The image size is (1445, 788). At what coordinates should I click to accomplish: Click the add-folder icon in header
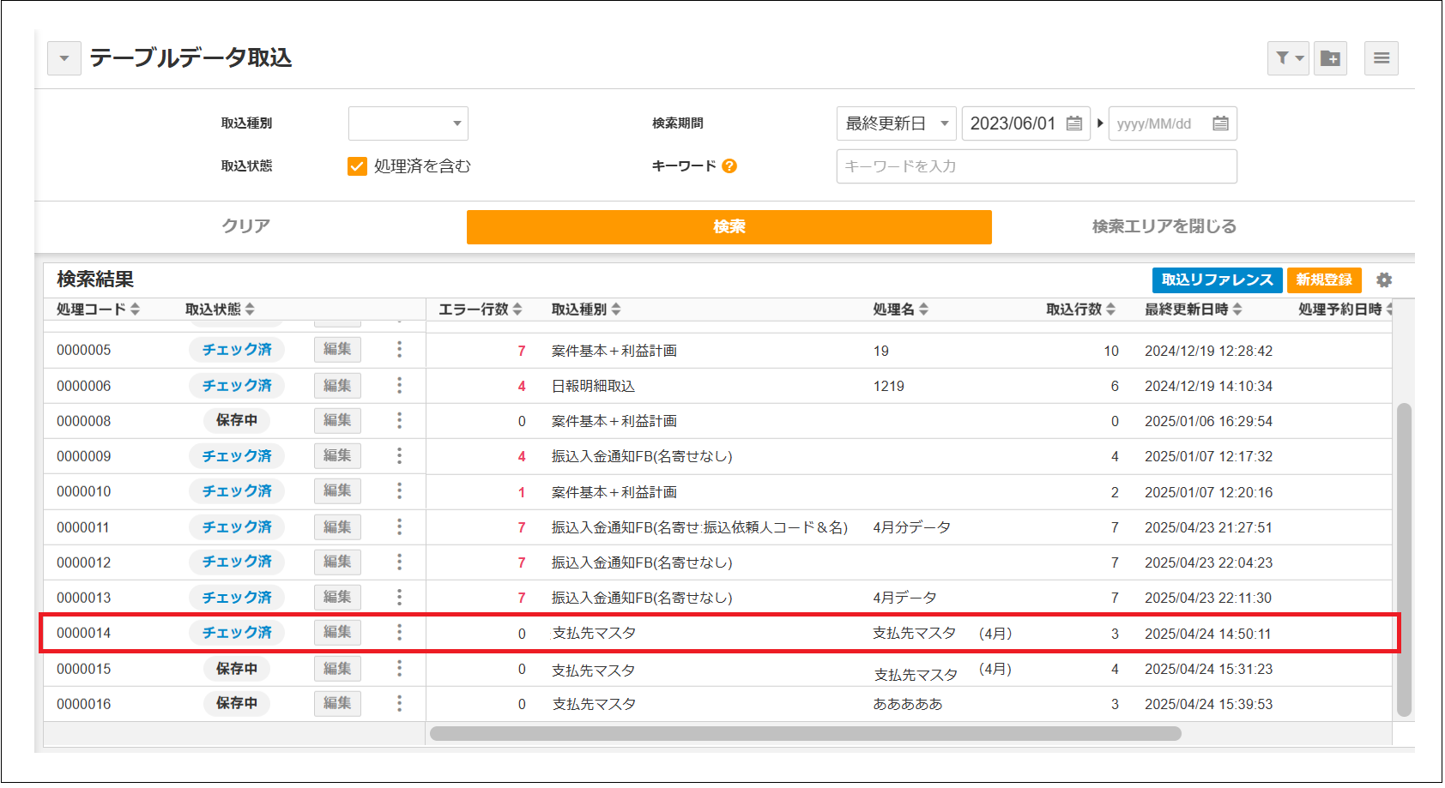point(1330,58)
